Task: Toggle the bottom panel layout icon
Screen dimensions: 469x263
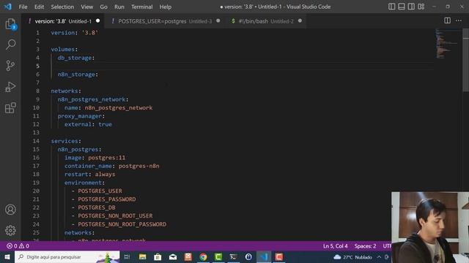Action: [x=402, y=7]
